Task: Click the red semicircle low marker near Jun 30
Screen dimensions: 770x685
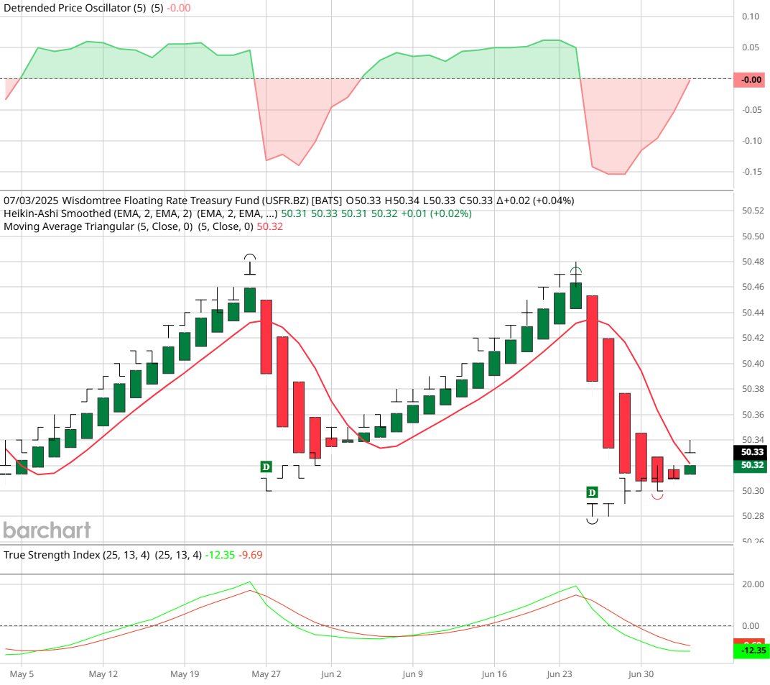Action: pos(657,497)
